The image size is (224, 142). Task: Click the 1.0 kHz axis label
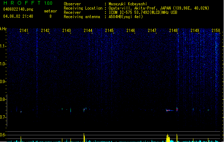coord(3,64)
